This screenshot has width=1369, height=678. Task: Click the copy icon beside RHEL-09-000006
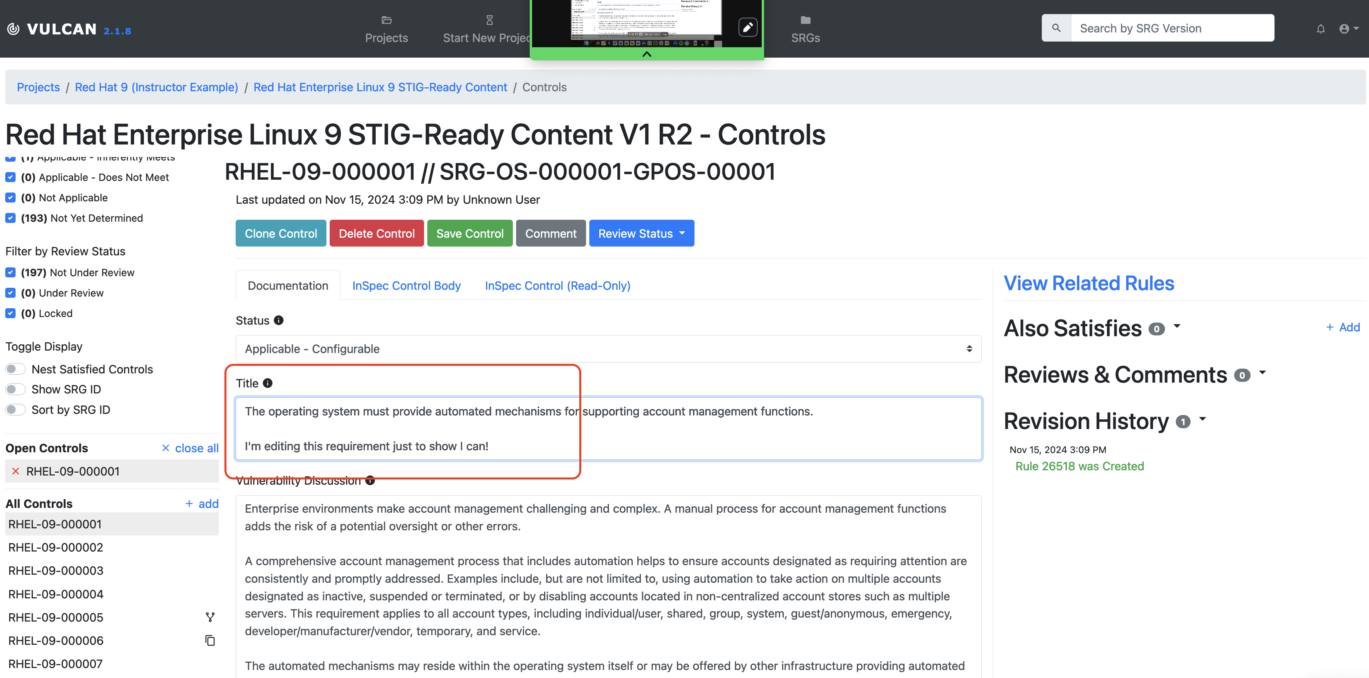coord(210,640)
